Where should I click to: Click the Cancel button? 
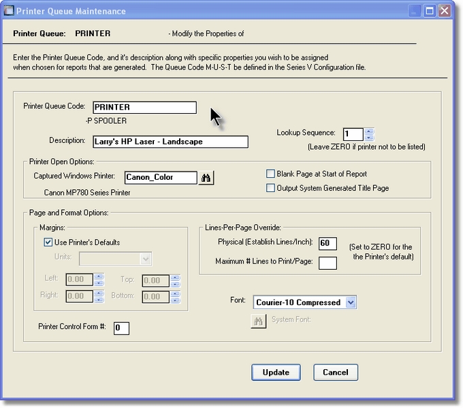336,373
